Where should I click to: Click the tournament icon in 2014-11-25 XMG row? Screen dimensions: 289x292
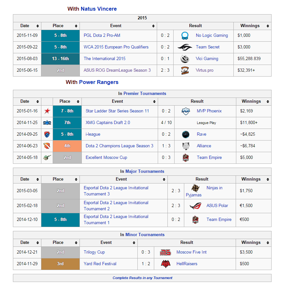47,123
